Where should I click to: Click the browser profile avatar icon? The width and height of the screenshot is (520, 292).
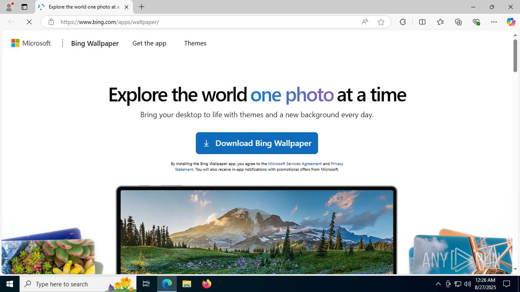click(x=9, y=7)
